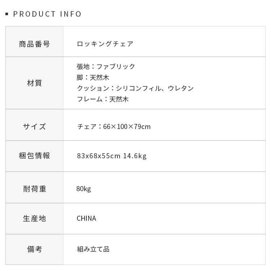Click the 83x68x55cm package dimensions
Viewport: 271px width, 271px height.
point(98,156)
